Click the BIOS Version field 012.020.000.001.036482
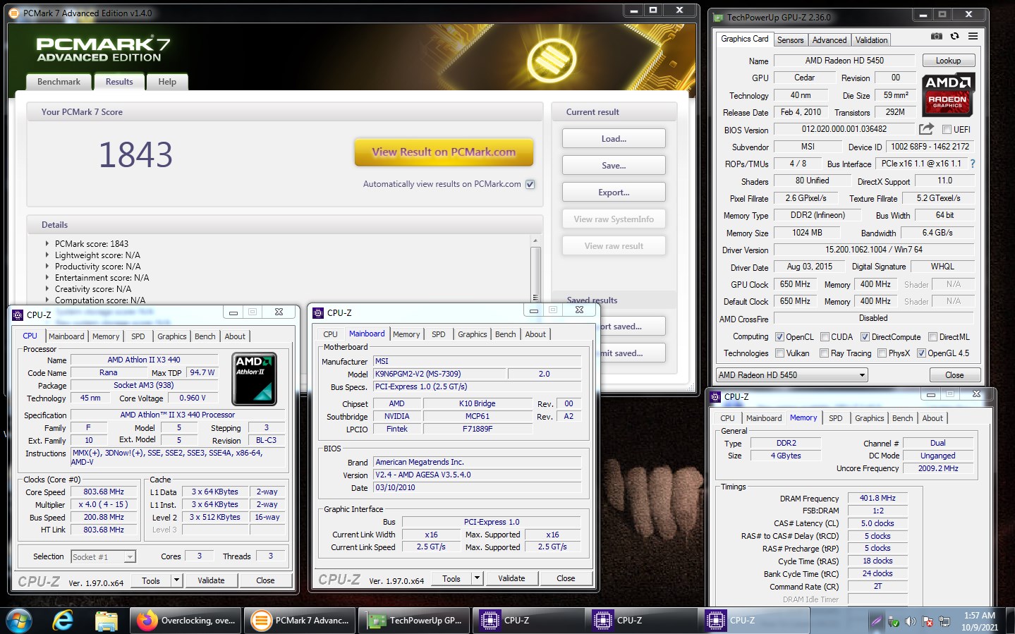 click(x=844, y=129)
